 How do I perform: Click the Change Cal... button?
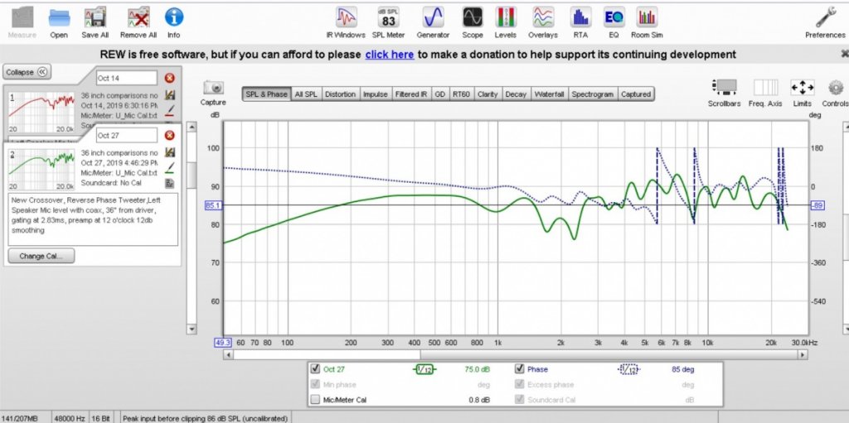(x=41, y=256)
